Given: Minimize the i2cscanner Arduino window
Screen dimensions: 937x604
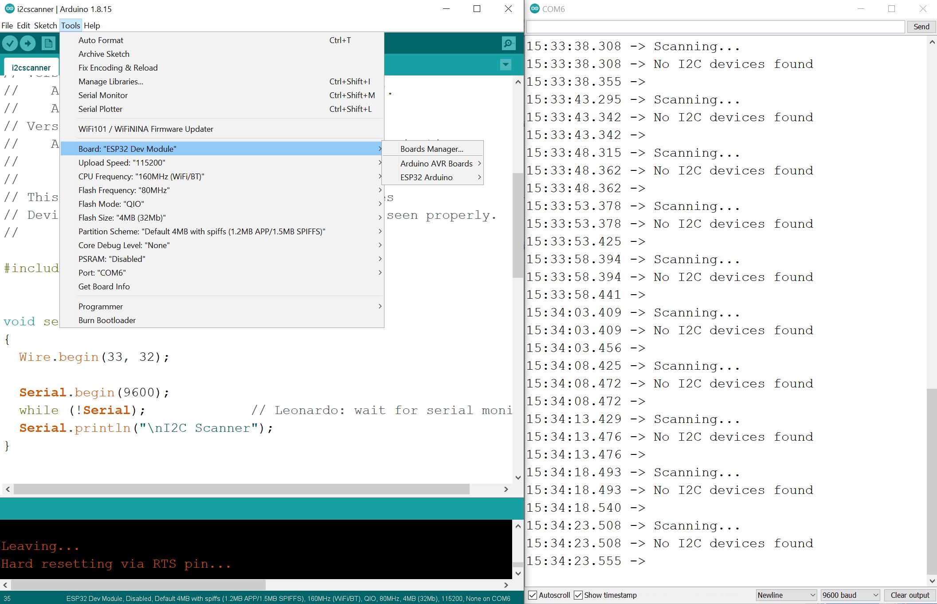Looking at the screenshot, I should [446, 9].
